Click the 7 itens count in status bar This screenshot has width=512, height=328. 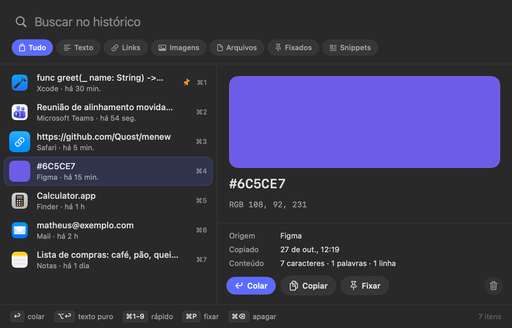pyautogui.click(x=490, y=317)
